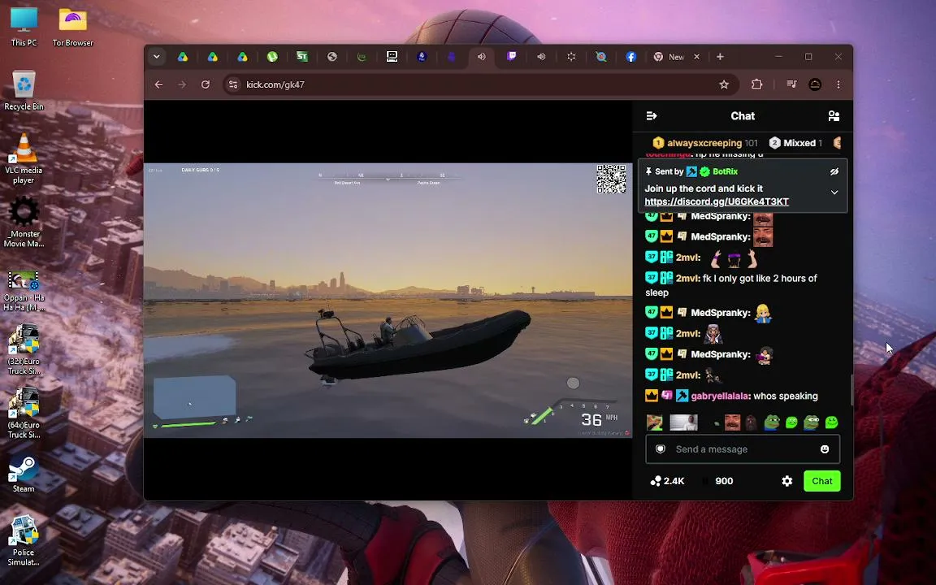The width and height of the screenshot is (936, 585).
Task: Open the discord.gg/U6GKe4T3KT invite link
Action: click(x=717, y=201)
